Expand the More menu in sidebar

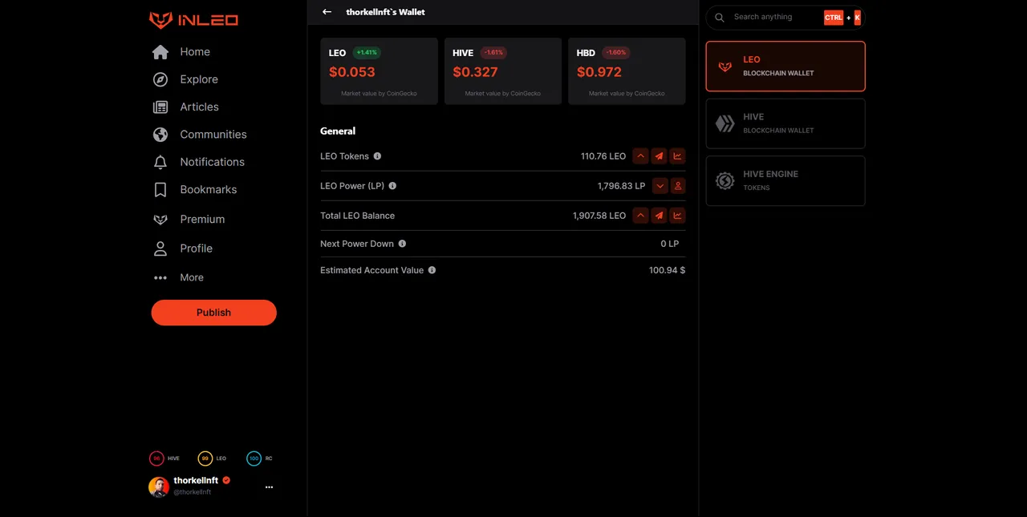[179, 277]
